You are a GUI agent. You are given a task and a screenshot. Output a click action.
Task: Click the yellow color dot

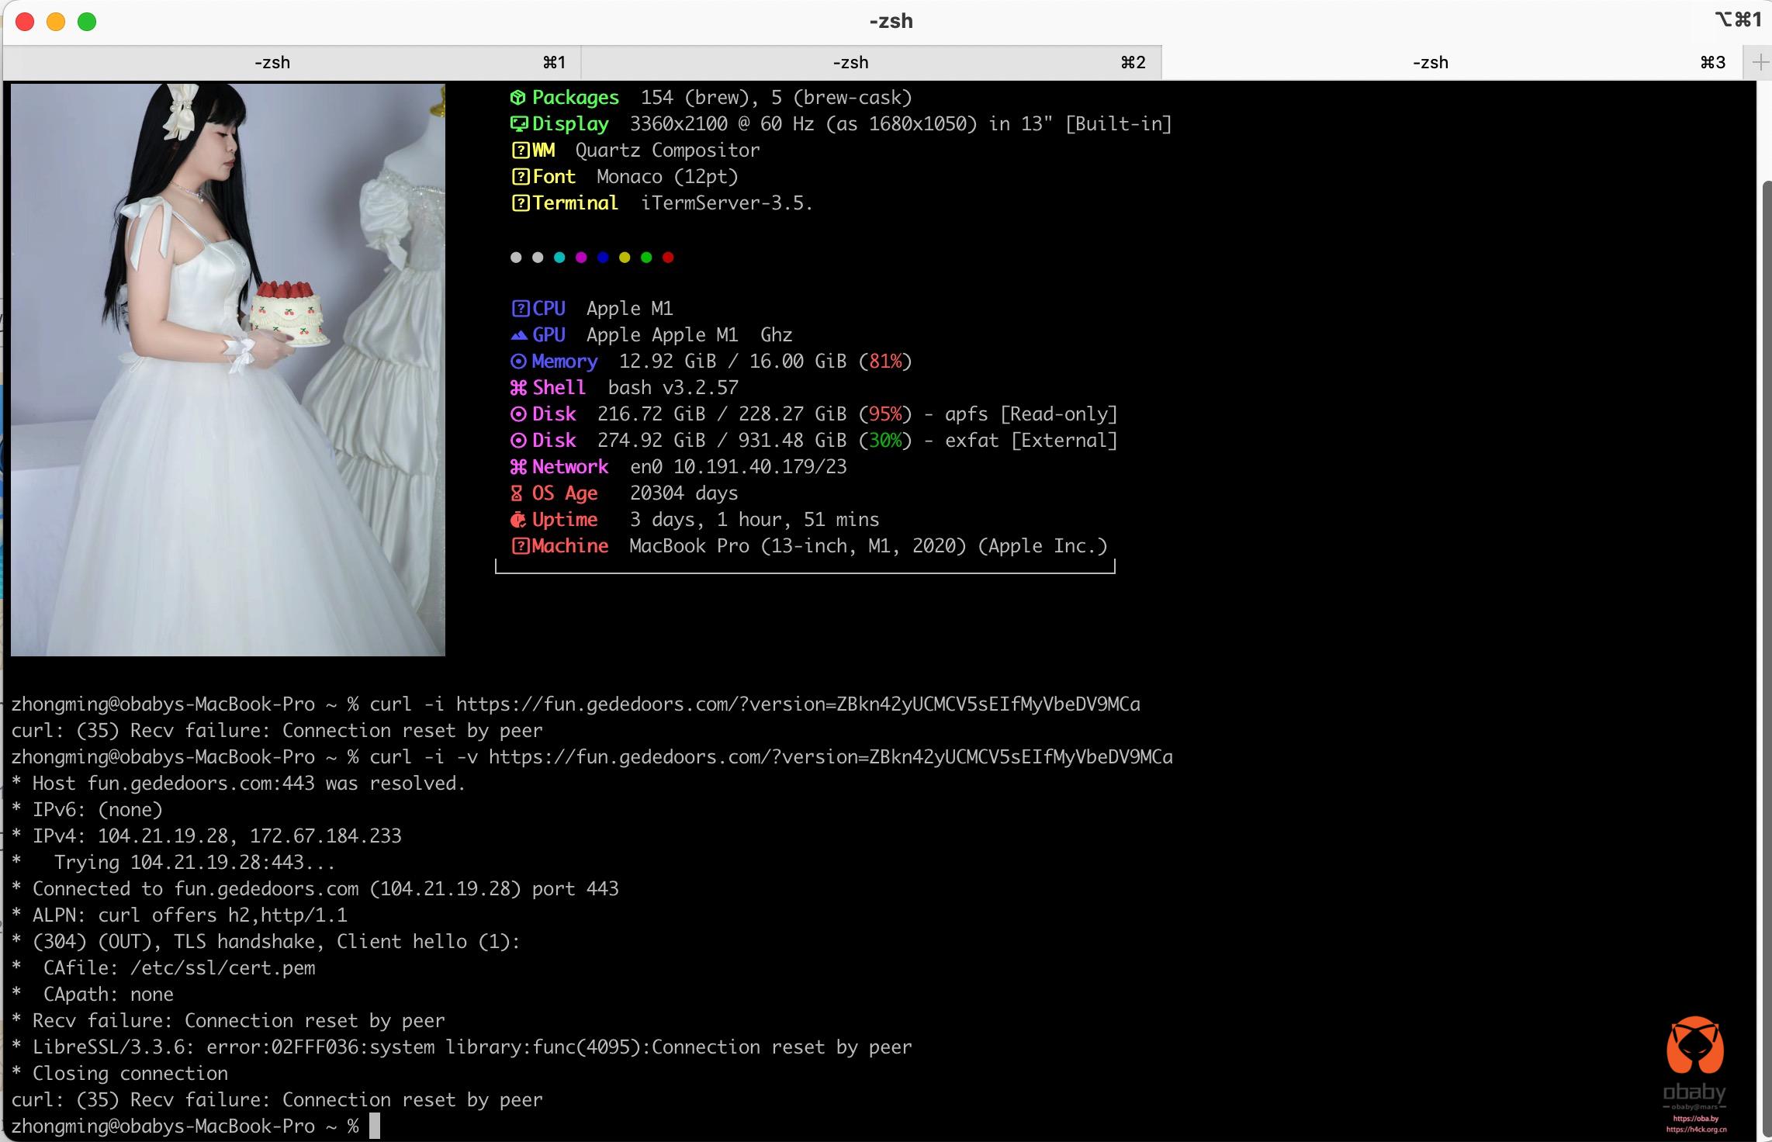(x=625, y=258)
